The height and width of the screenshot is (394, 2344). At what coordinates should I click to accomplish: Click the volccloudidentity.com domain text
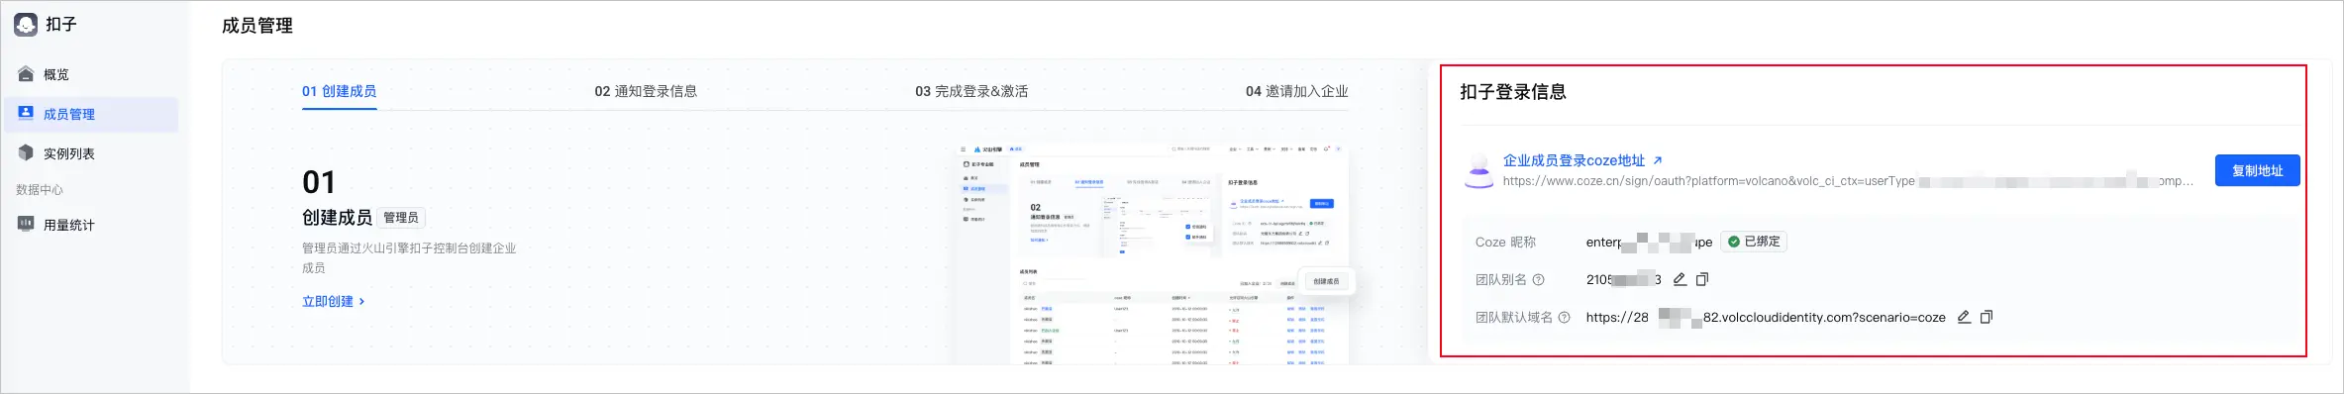tap(1766, 318)
